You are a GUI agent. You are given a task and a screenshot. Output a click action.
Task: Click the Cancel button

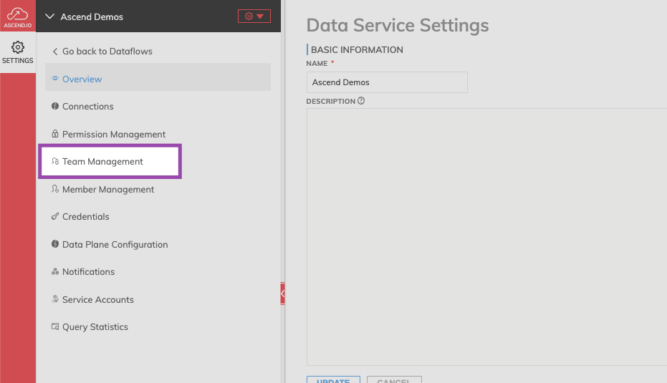coord(394,379)
